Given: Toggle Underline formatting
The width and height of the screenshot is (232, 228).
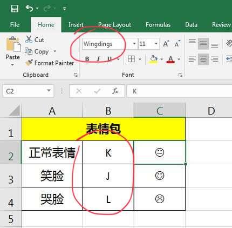Looking at the screenshot, I should pos(110,59).
